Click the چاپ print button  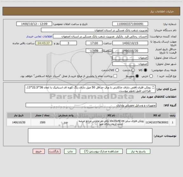pos(70,151)
